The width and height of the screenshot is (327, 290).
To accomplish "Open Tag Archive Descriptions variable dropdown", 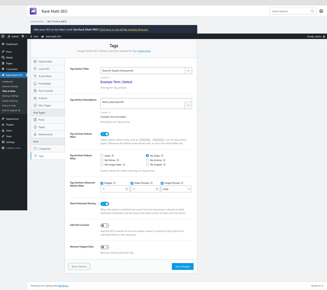I will pos(188,105).
